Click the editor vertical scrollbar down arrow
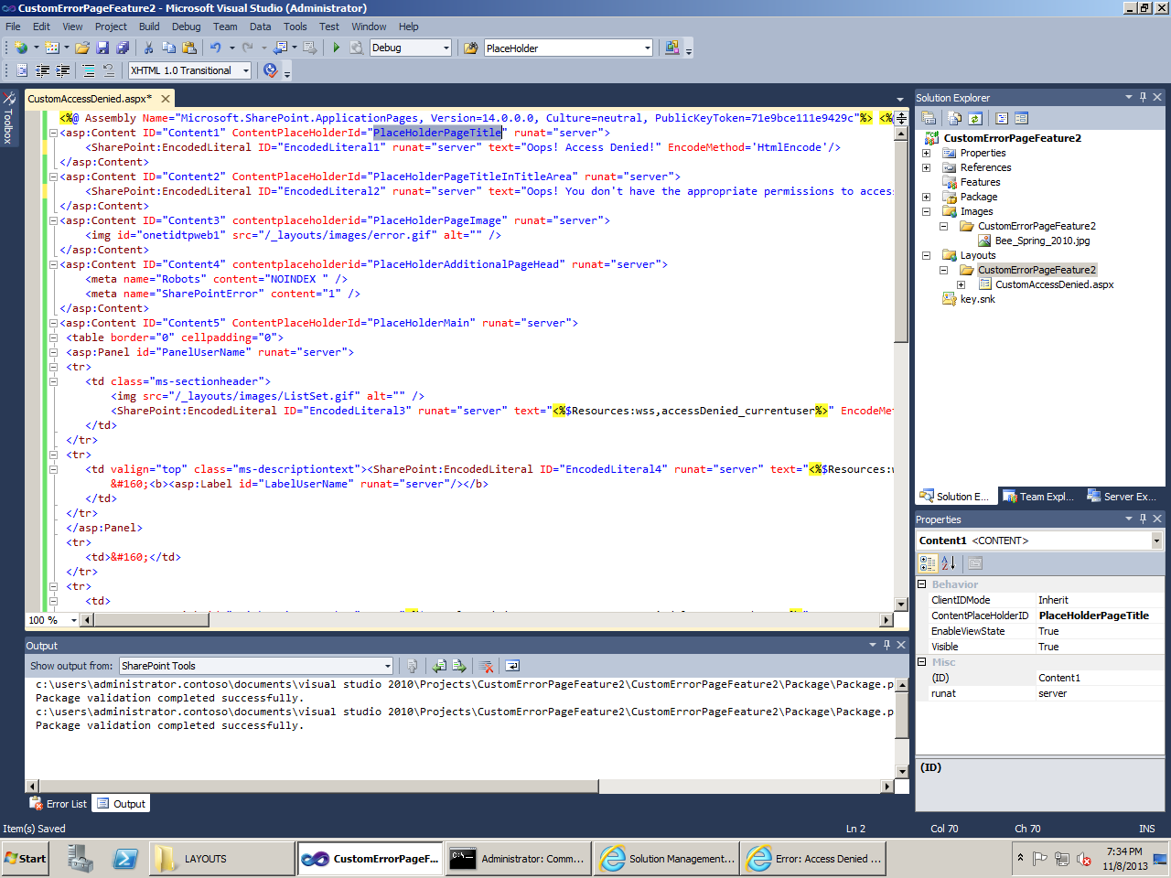This screenshot has width=1171, height=878. coord(901,604)
